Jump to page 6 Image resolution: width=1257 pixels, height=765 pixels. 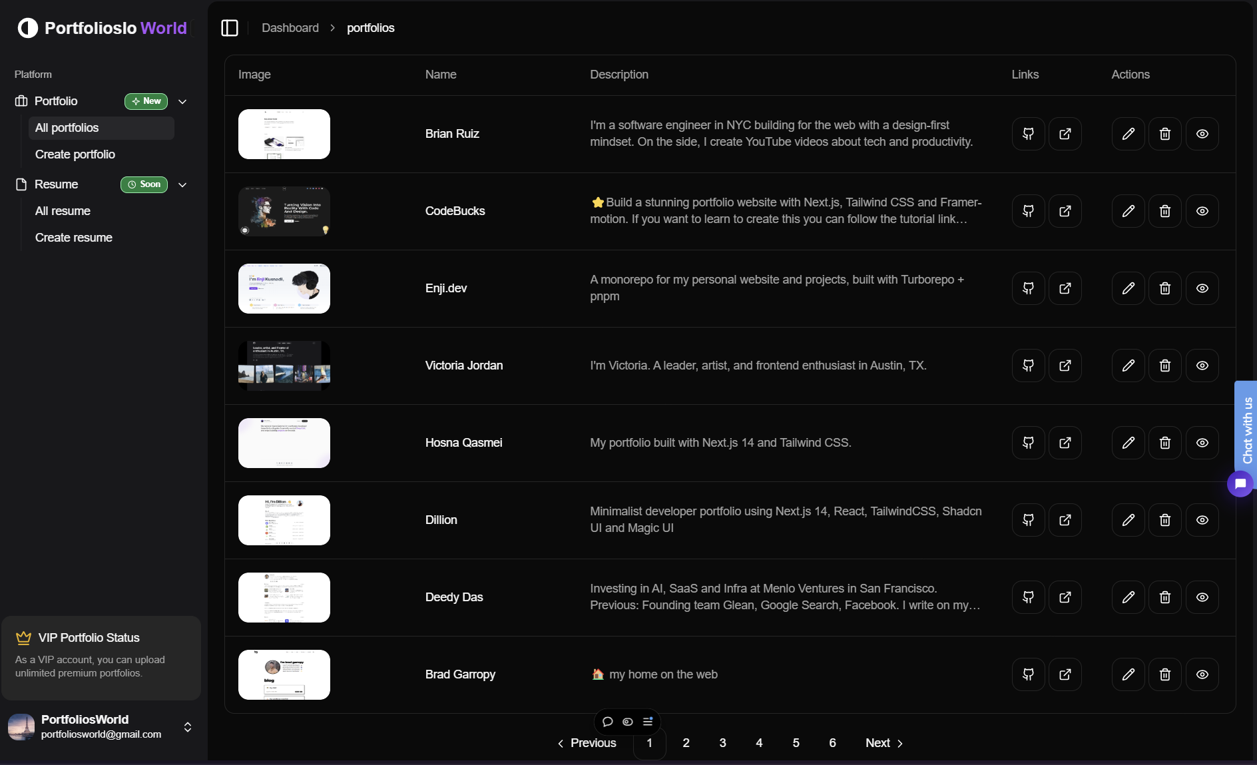833,743
